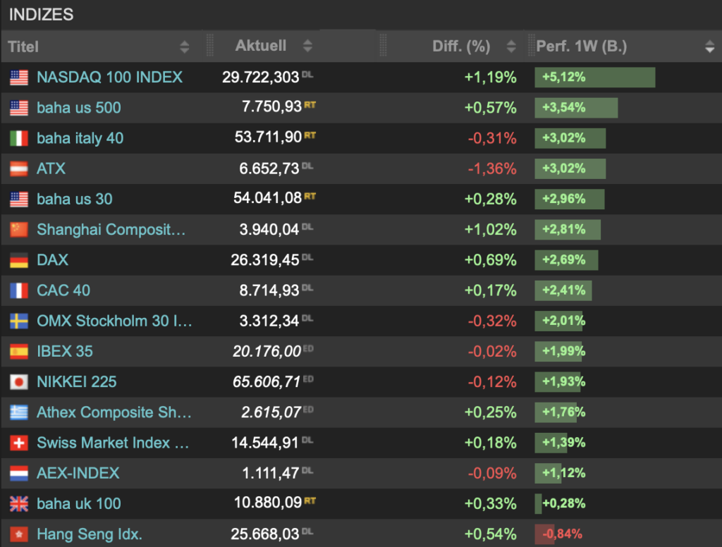Click the value 65.606,71
722x547 pixels.
[267, 382]
